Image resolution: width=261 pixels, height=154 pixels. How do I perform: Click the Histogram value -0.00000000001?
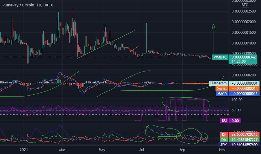tap(244, 83)
